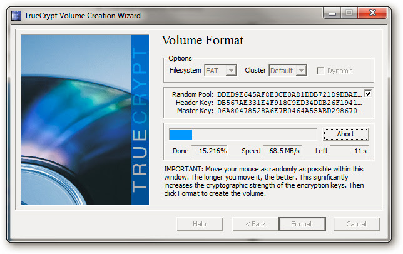403x254 pixels.
Task: Expand the Cluster Default dropdown
Action: pyautogui.click(x=288, y=70)
